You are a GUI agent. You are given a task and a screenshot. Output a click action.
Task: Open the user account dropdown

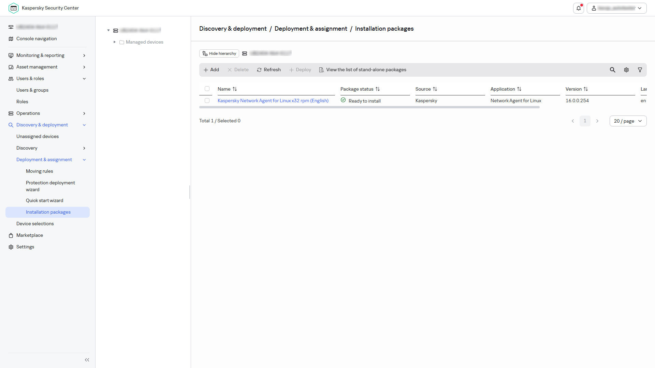pos(617,8)
